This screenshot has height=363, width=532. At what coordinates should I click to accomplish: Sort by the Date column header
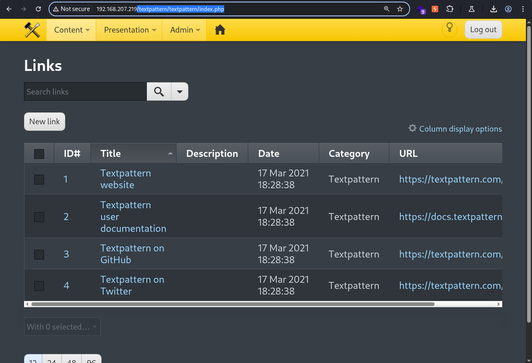[269, 154]
